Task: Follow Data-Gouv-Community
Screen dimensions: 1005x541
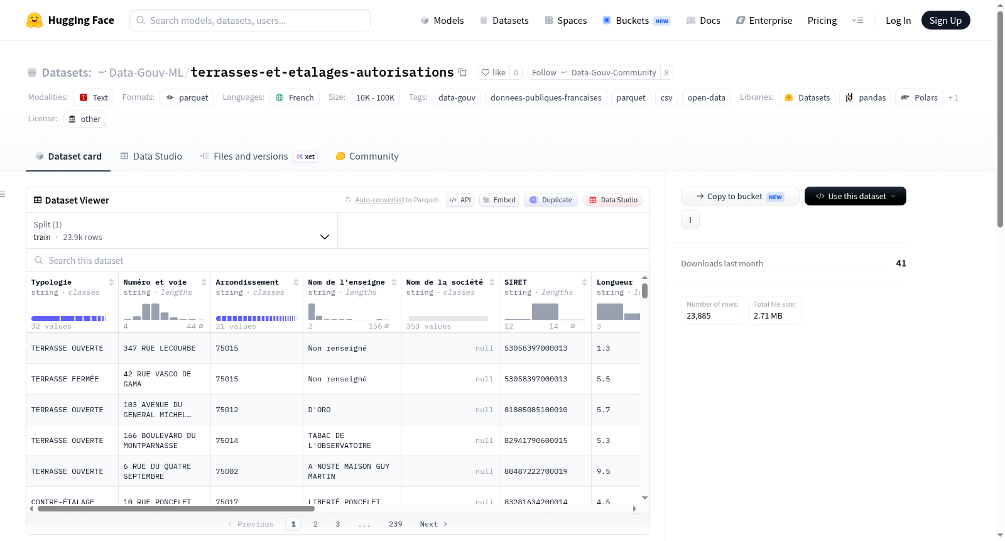Action: pyautogui.click(x=594, y=72)
